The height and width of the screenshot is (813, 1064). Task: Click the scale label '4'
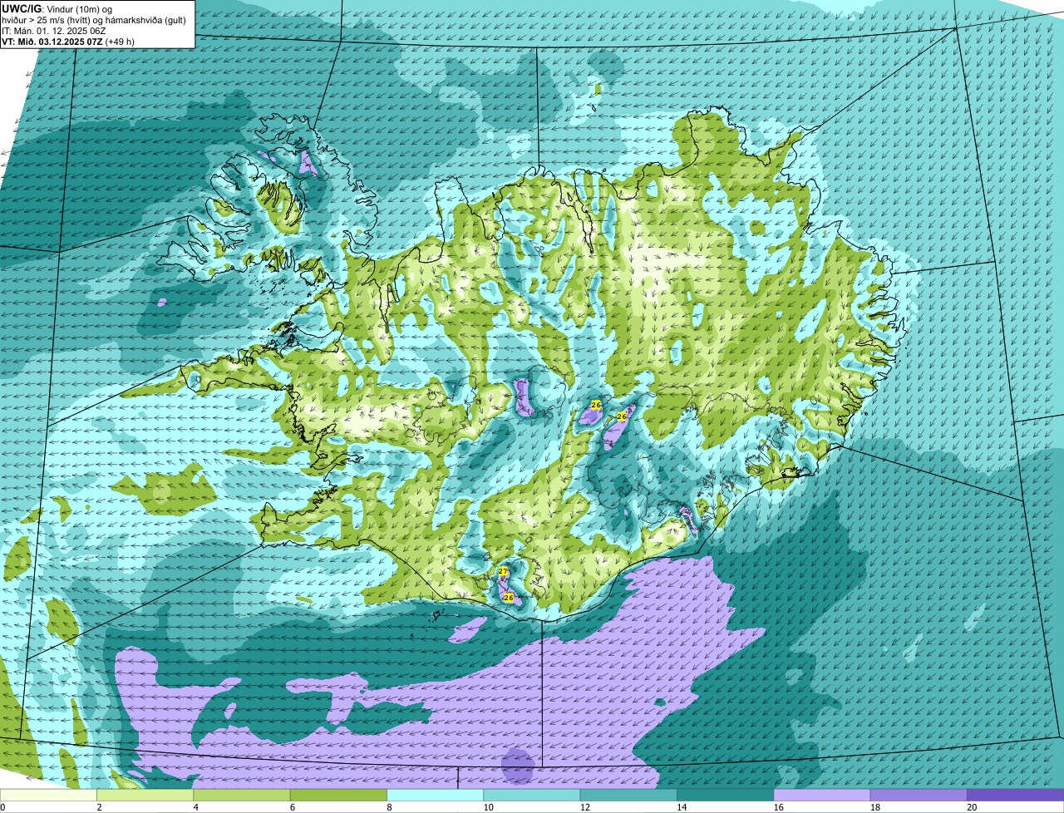196,807
